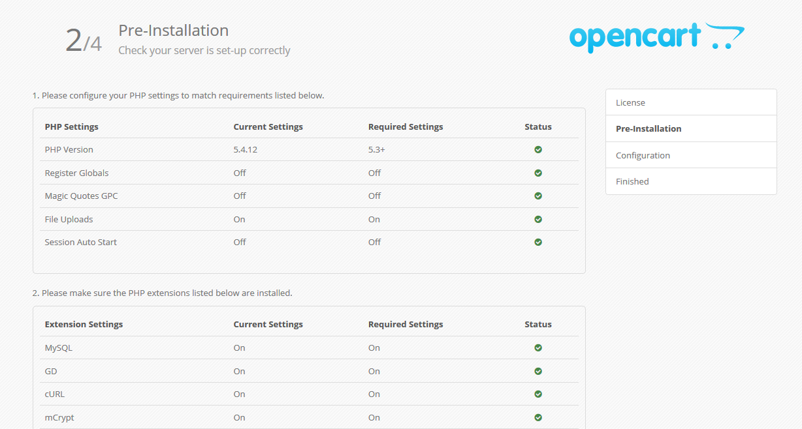The width and height of the screenshot is (802, 429).
Task: Click GD extension status check icon
Action: 538,371
